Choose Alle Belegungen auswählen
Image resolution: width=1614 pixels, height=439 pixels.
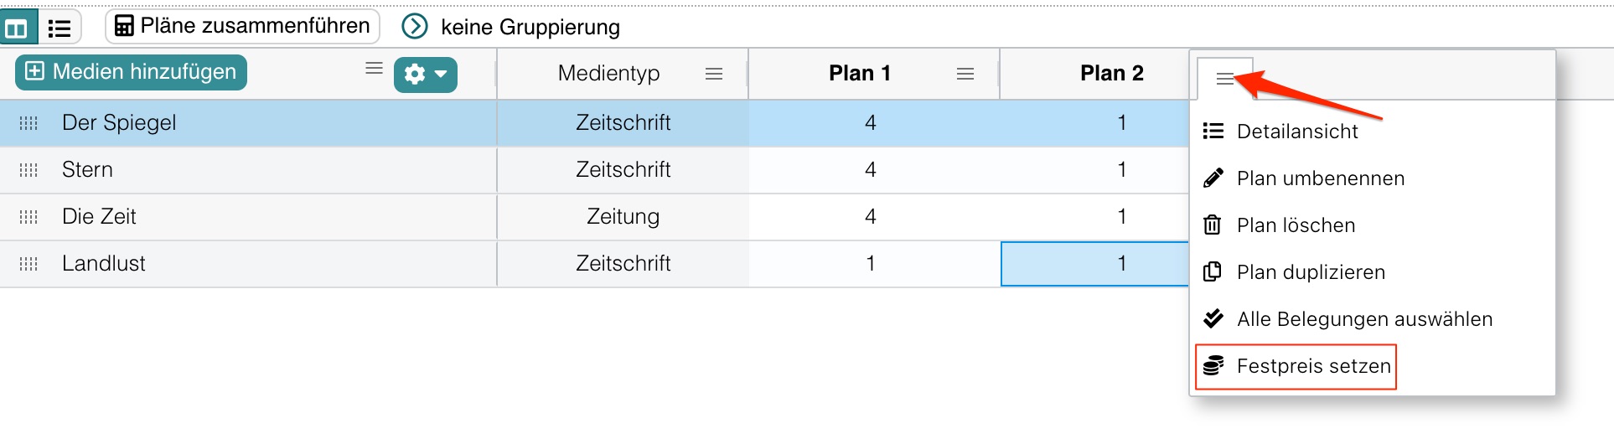point(1349,319)
